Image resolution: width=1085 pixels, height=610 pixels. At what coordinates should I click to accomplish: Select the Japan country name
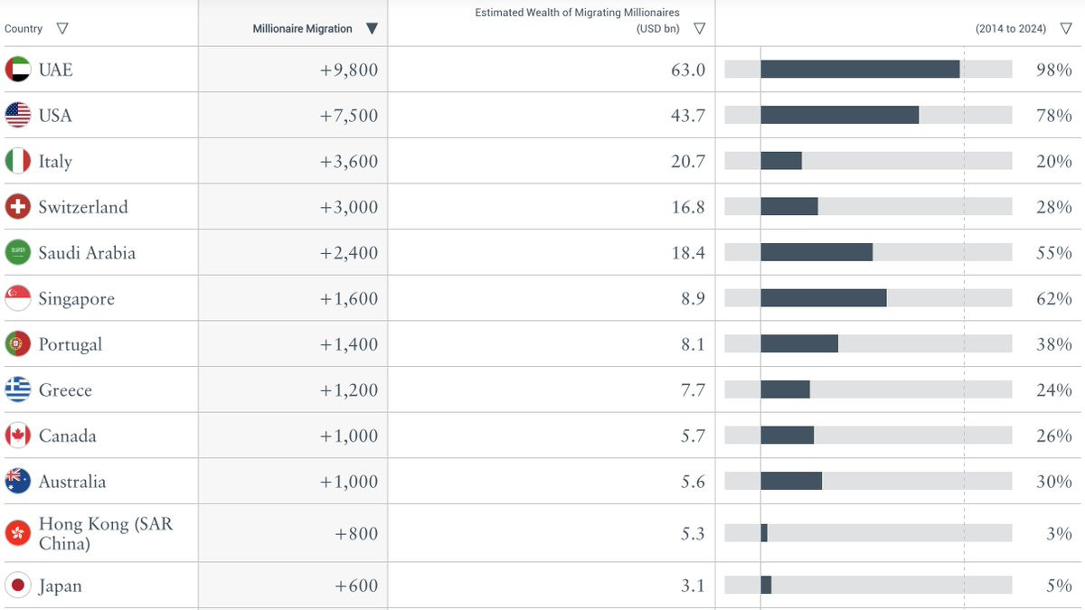(61, 587)
